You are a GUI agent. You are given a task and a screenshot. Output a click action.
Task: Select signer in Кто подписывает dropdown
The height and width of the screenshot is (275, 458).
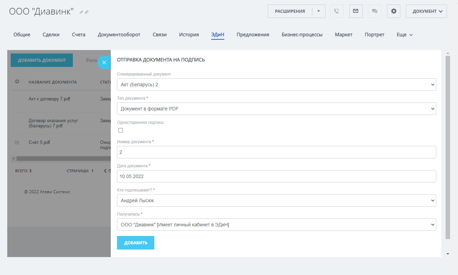276,200
